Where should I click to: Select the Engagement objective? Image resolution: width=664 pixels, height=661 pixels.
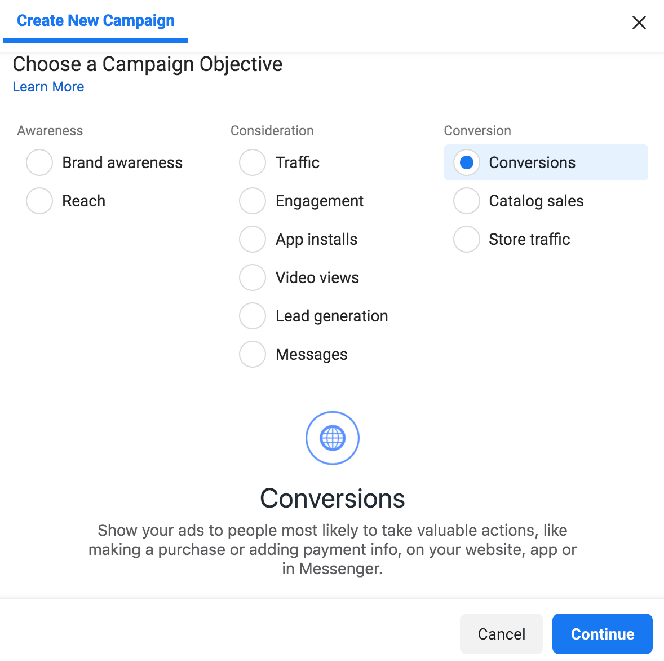[x=252, y=201]
